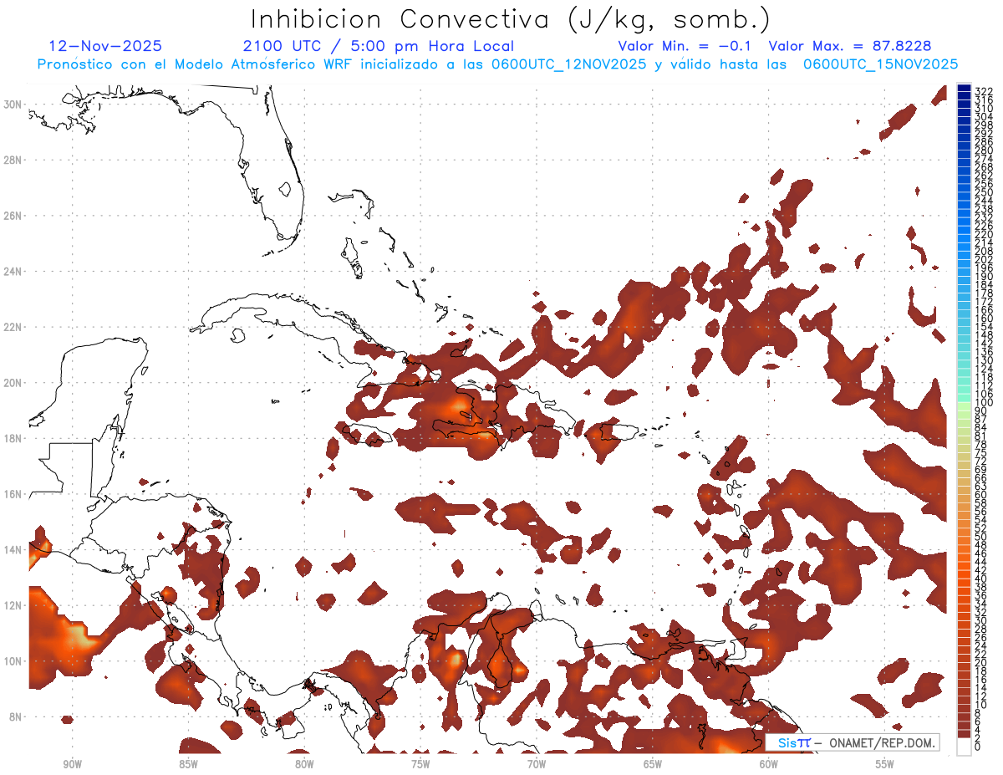Click the "0" colorbar scale label
The image size is (1003, 775).
coord(978,747)
